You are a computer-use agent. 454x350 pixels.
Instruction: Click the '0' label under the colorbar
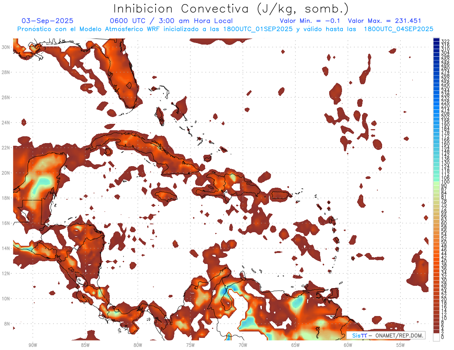pyautogui.click(x=443, y=337)
